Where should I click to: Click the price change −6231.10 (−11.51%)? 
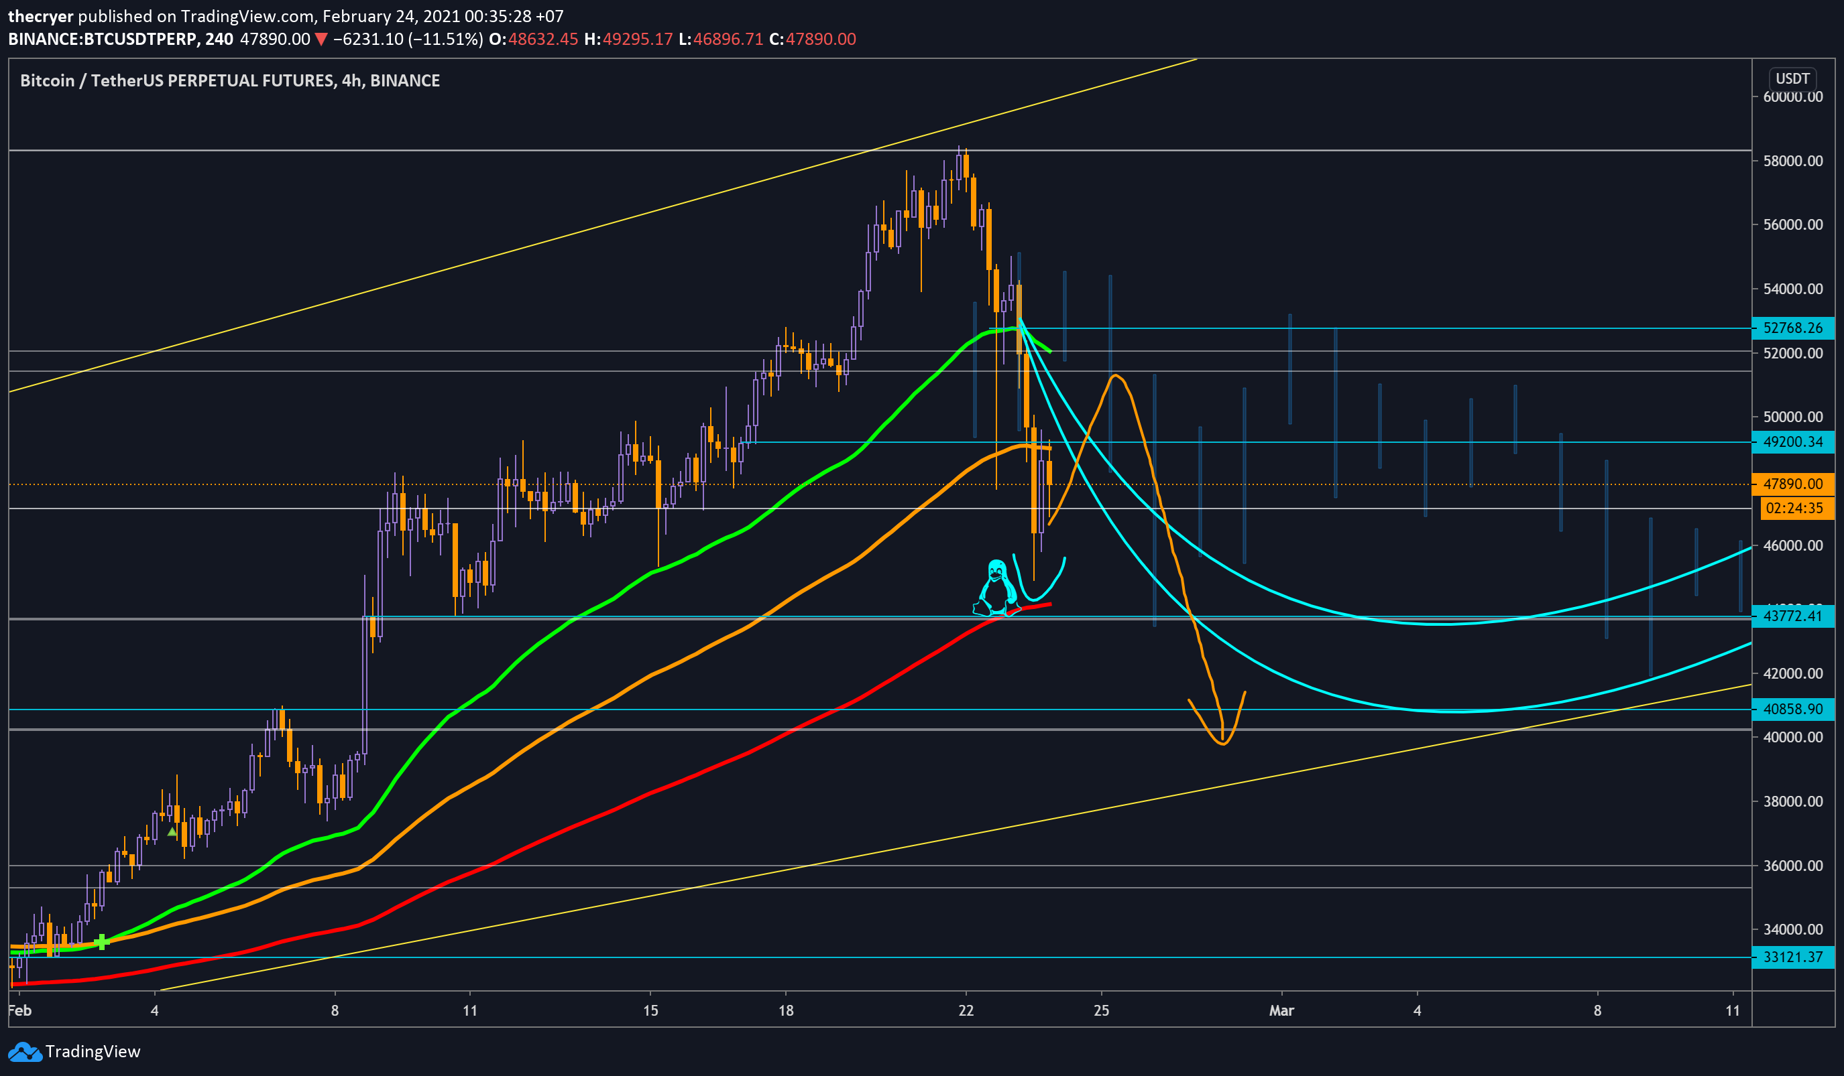[x=408, y=39]
